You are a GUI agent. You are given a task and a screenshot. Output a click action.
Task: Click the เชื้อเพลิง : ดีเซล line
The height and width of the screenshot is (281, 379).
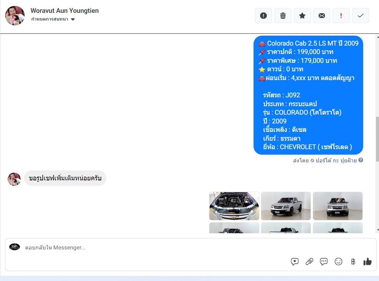(285, 130)
